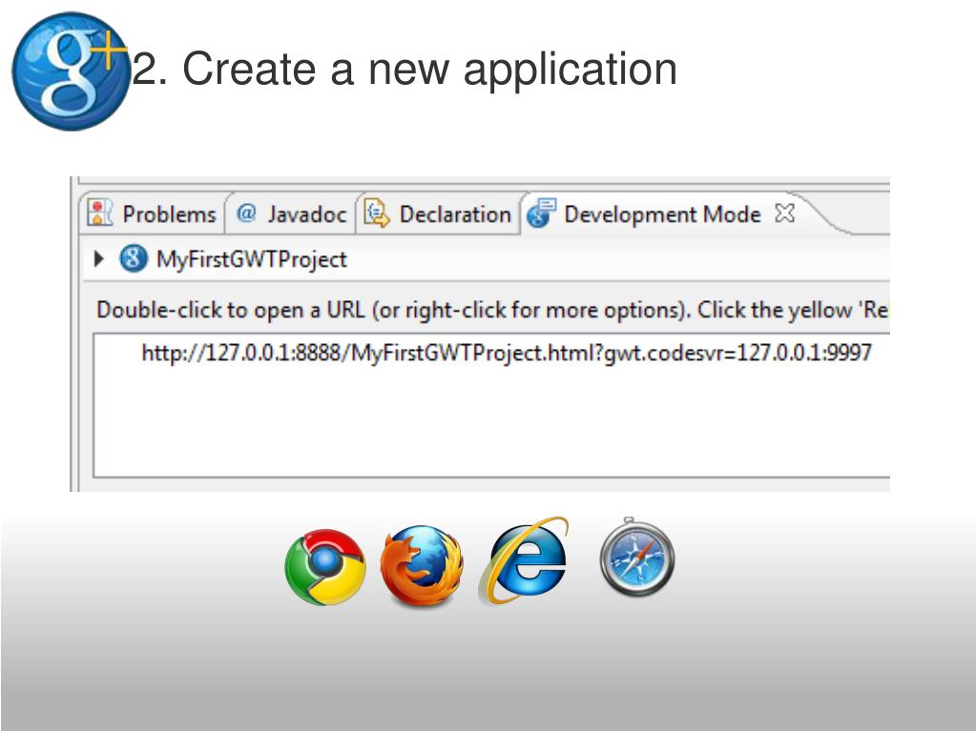Image resolution: width=976 pixels, height=731 pixels.
Task: Click the Declaration tab document icon
Action: point(377,213)
